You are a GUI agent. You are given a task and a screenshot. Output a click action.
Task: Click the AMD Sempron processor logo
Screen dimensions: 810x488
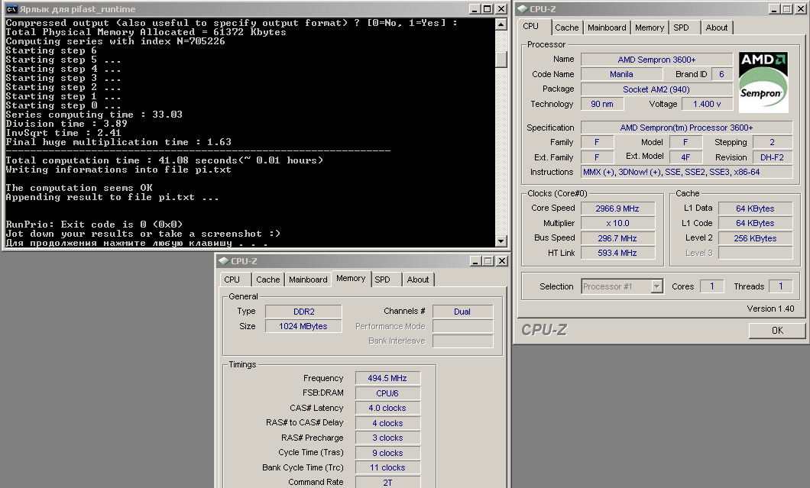coord(763,82)
